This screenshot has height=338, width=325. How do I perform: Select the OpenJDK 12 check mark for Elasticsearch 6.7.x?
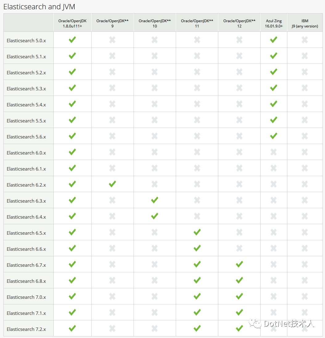click(x=239, y=264)
